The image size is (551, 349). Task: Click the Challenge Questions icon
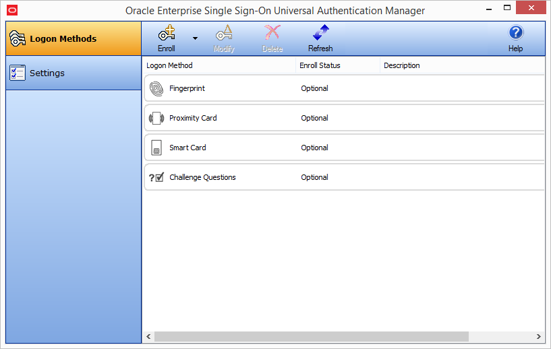(156, 178)
